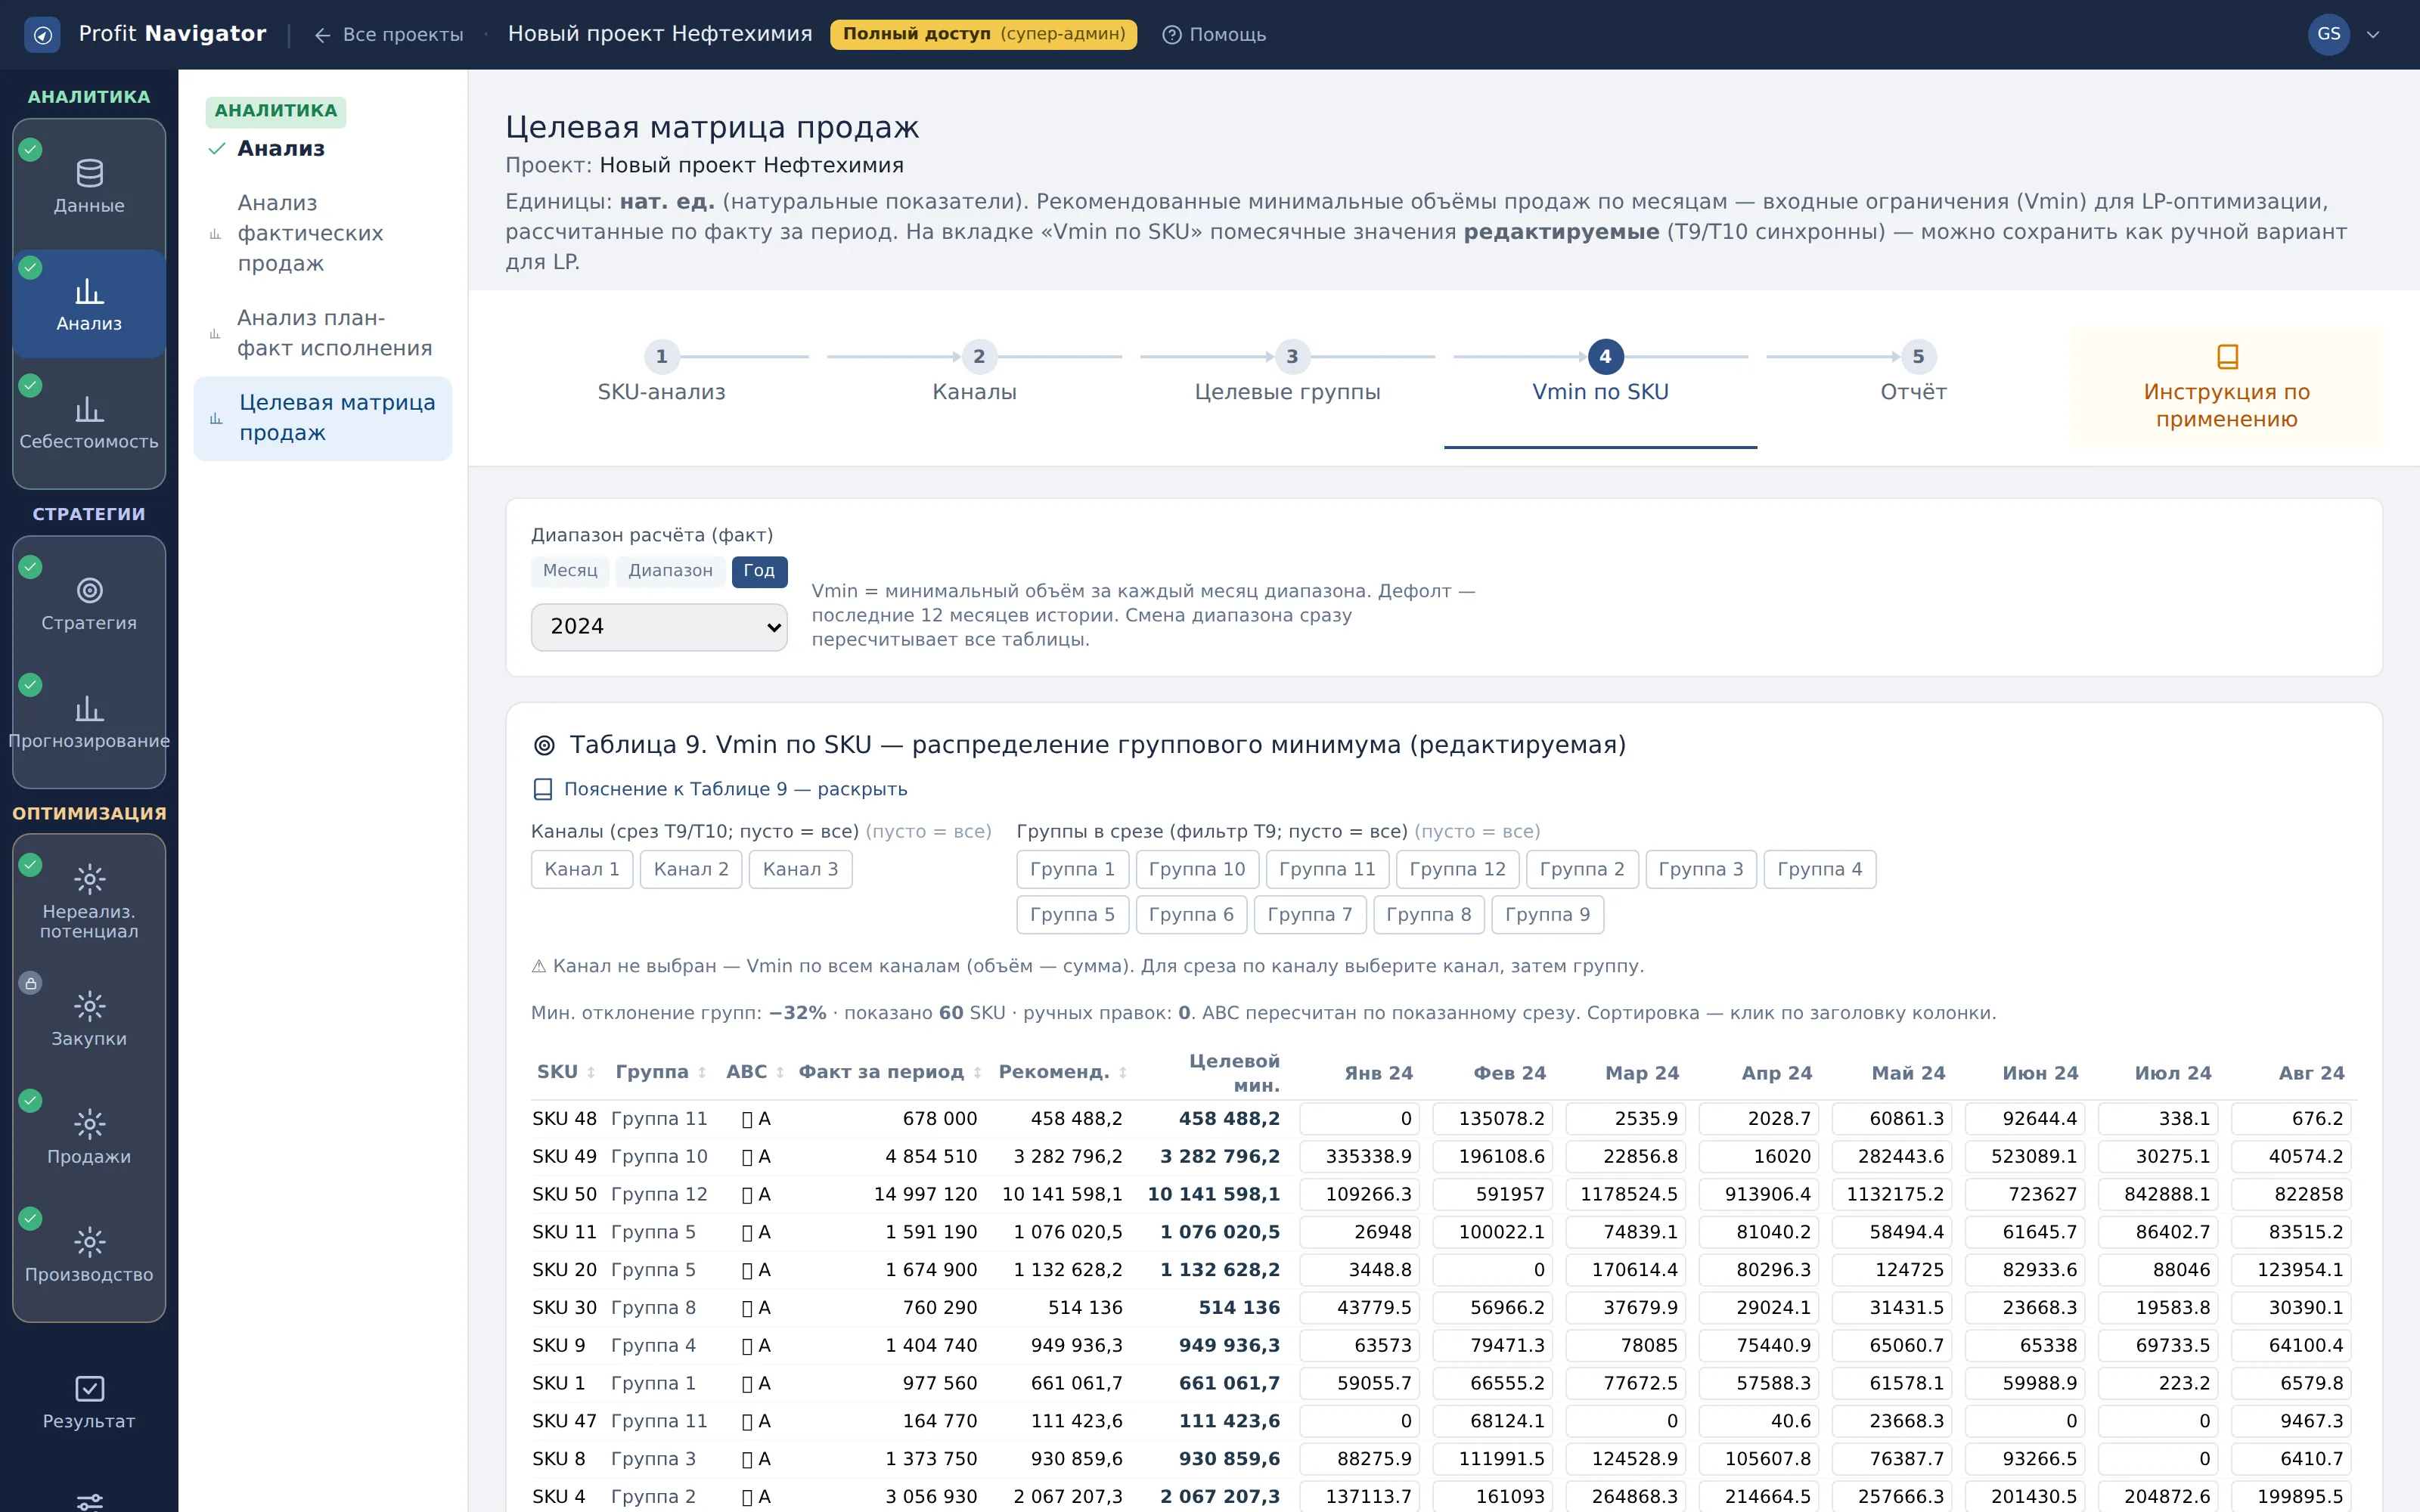
Task: Click book icon beside Пояснение к Таблице 9
Action: [543, 789]
